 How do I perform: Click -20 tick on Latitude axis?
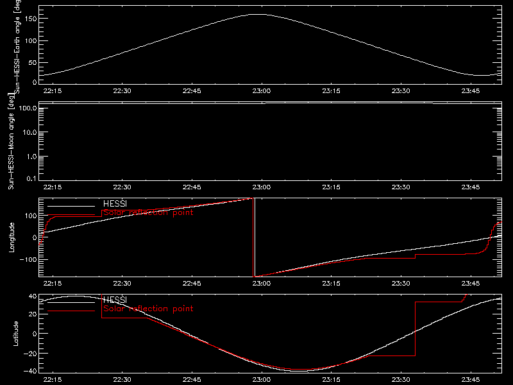coord(30,354)
